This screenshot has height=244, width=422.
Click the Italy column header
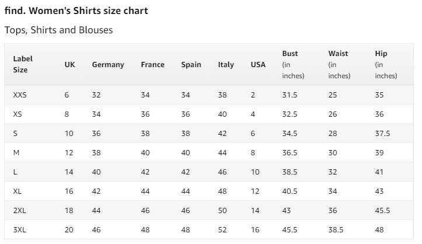[x=226, y=65]
